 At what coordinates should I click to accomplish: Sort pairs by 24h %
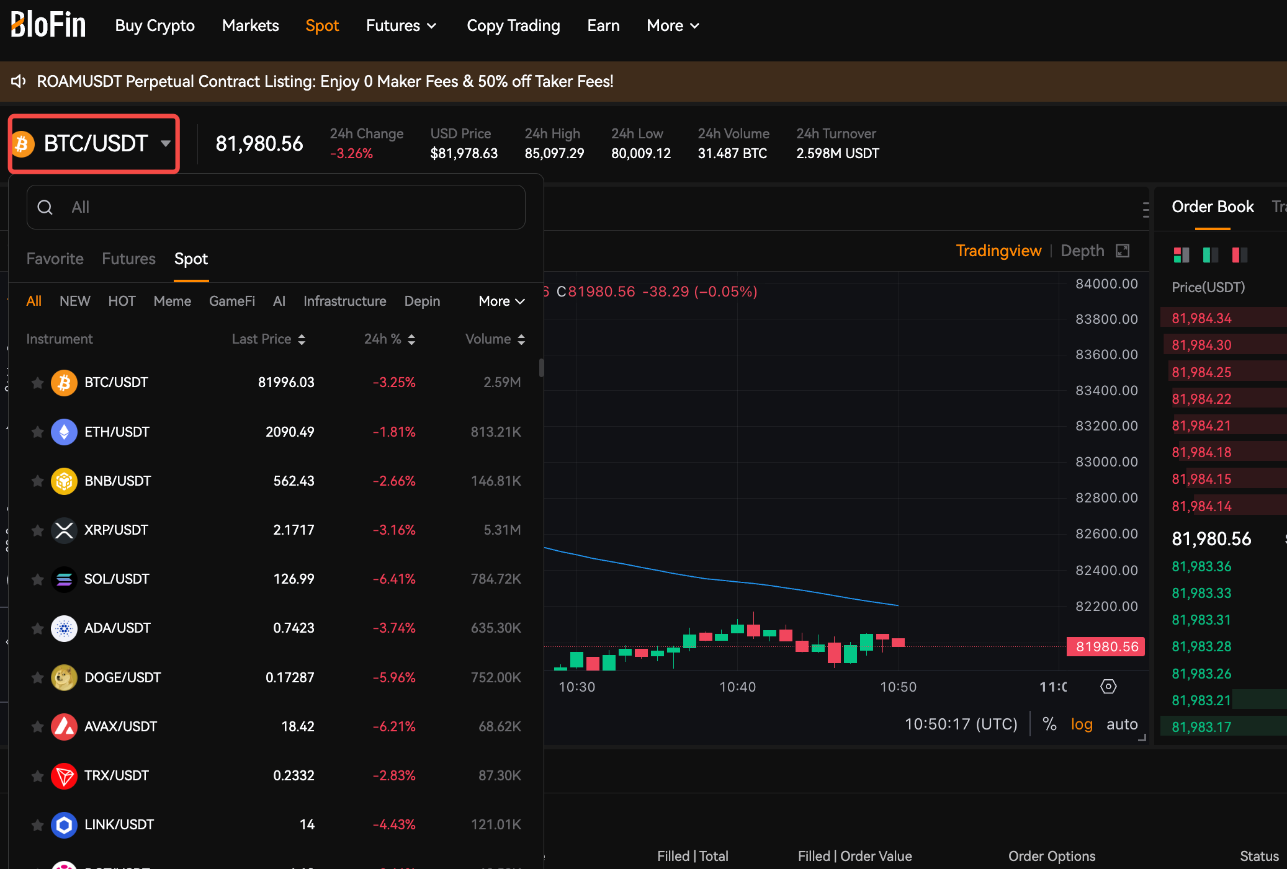click(390, 339)
